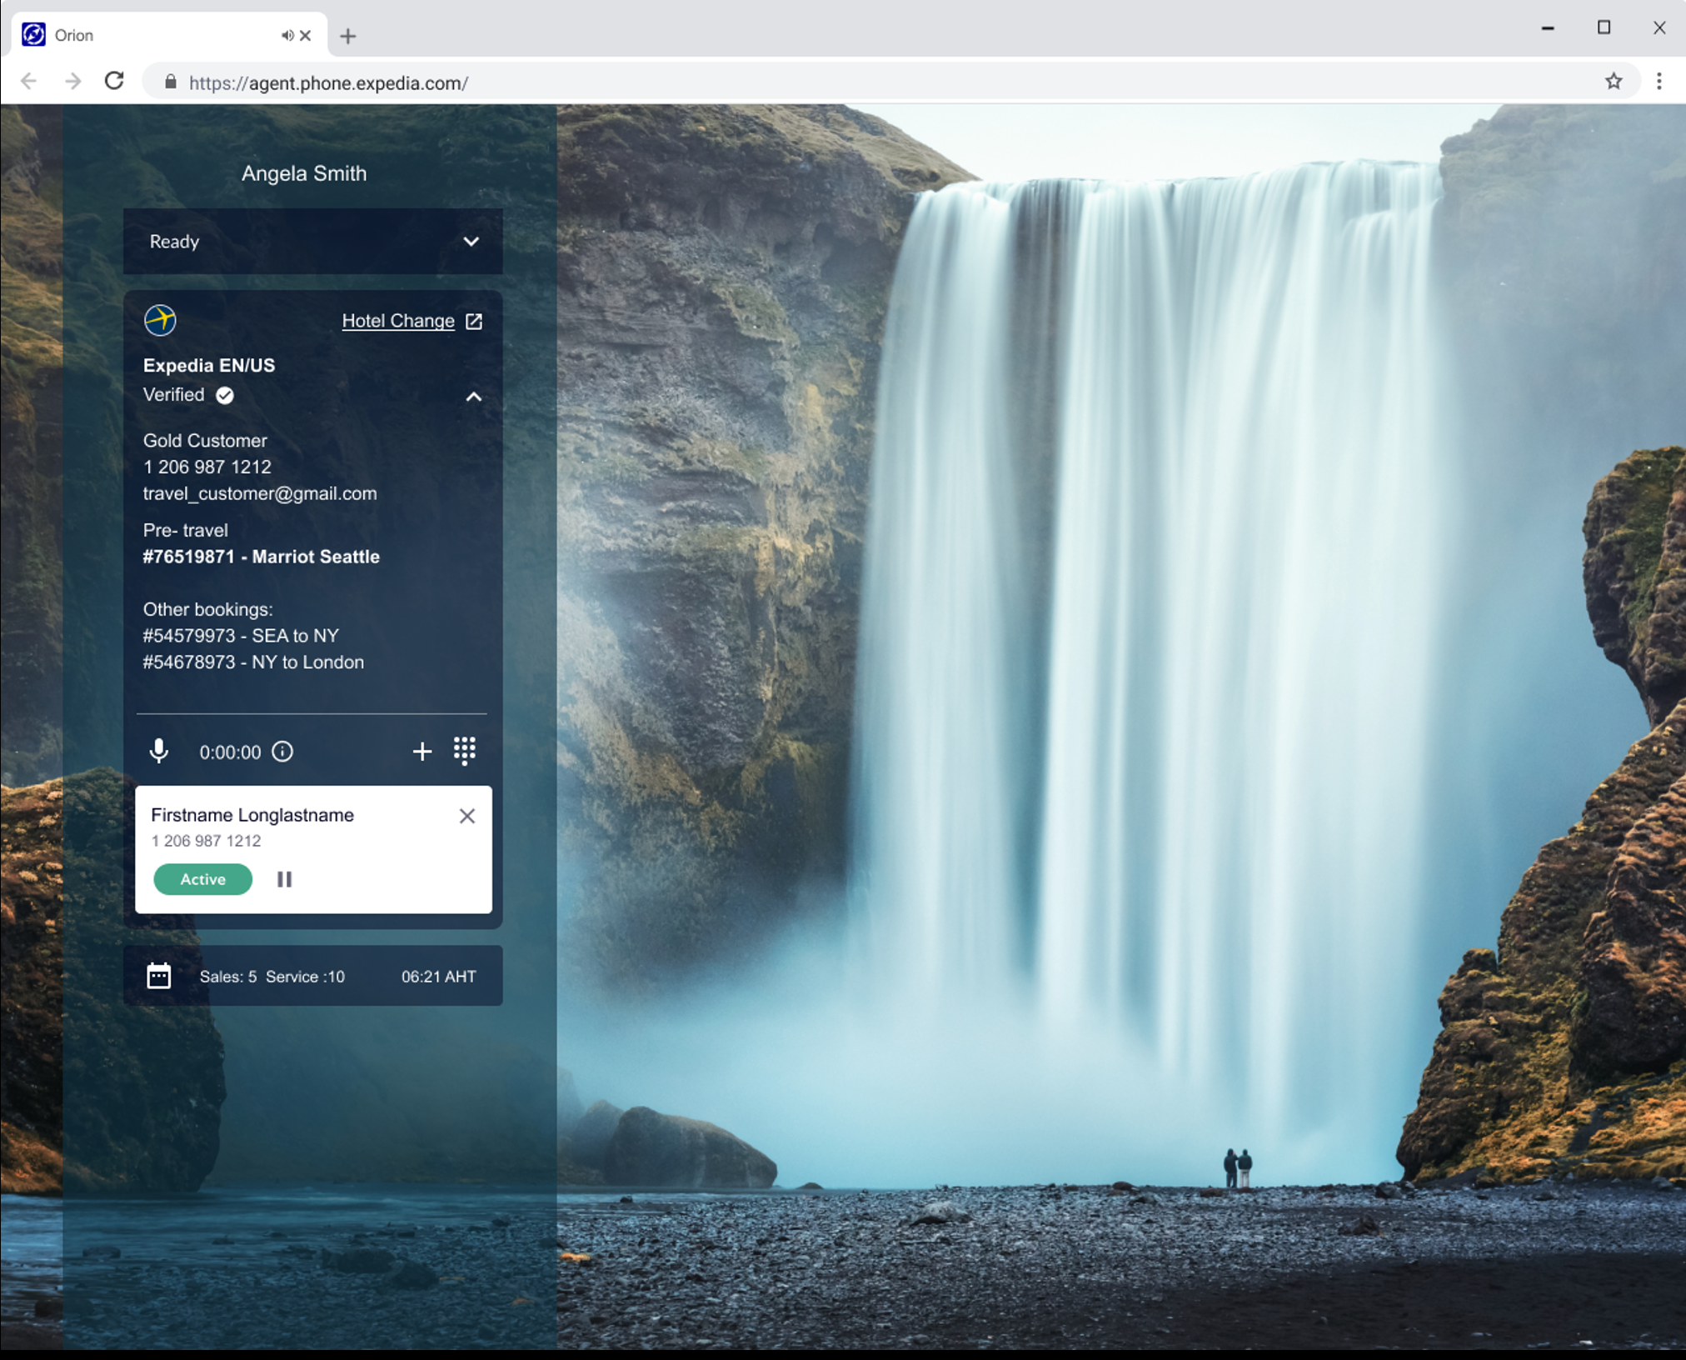Click customer phone number below Gold Customer

click(207, 467)
